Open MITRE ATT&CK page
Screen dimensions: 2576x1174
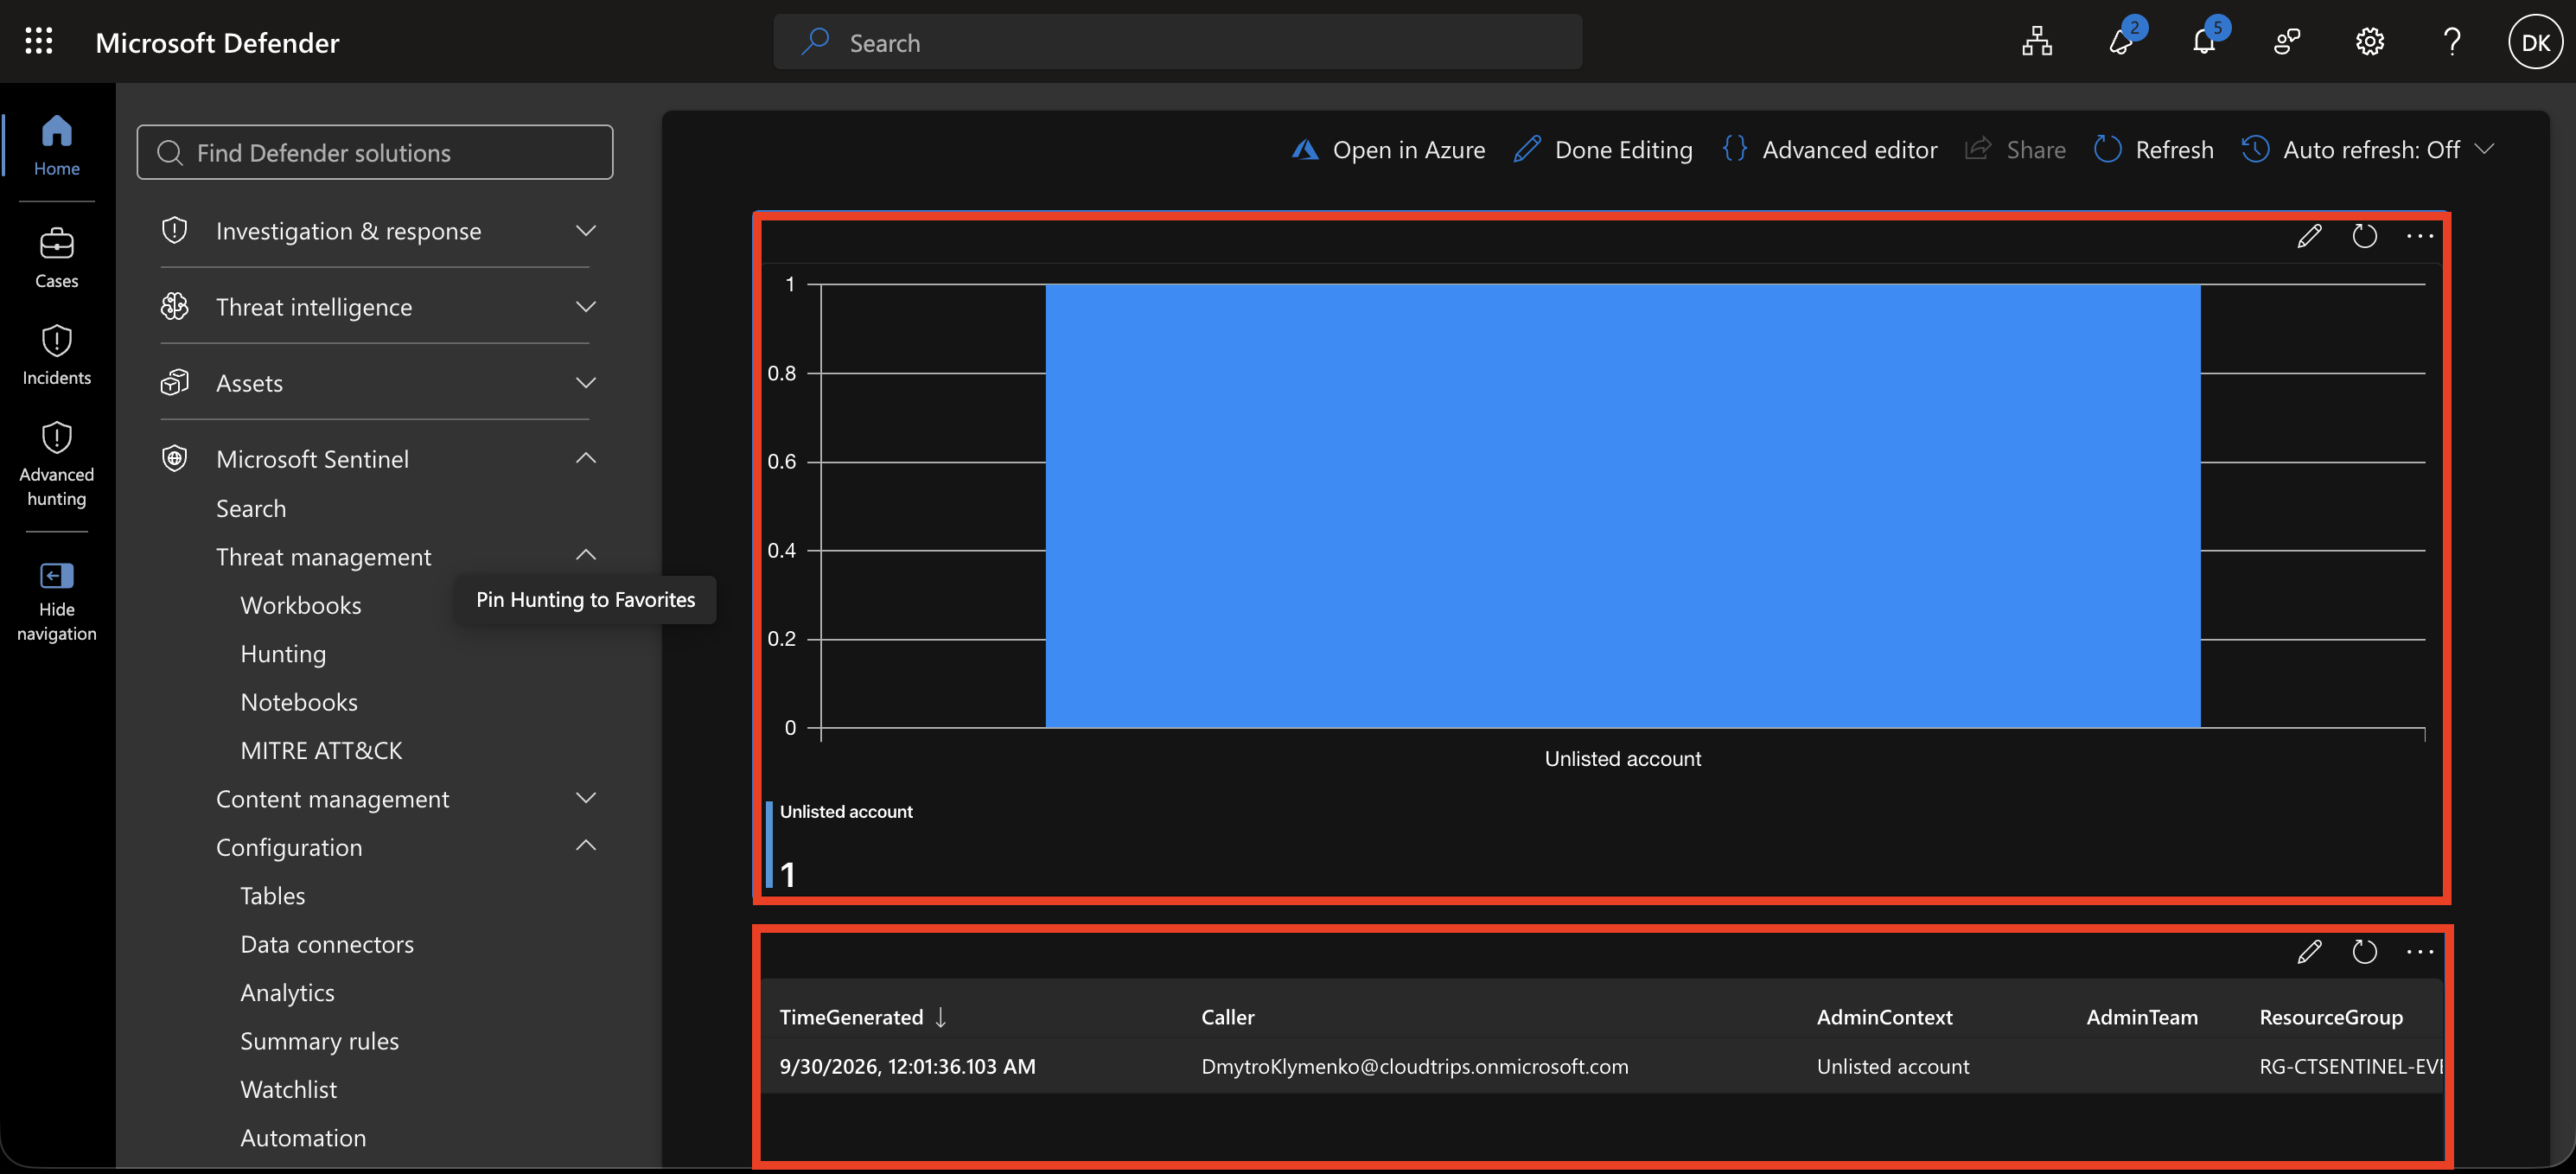coord(321,751)
